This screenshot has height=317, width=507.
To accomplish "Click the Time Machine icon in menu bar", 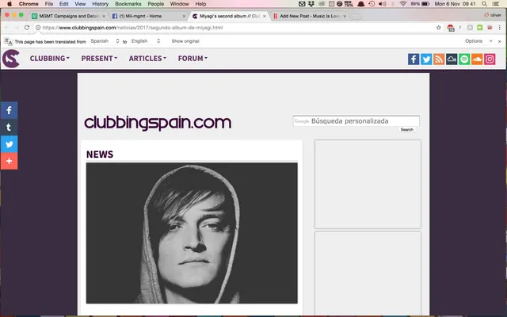I will click(x=372, y=4).
